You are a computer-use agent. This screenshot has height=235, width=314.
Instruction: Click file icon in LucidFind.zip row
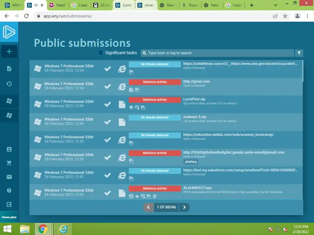pos(122,104)
